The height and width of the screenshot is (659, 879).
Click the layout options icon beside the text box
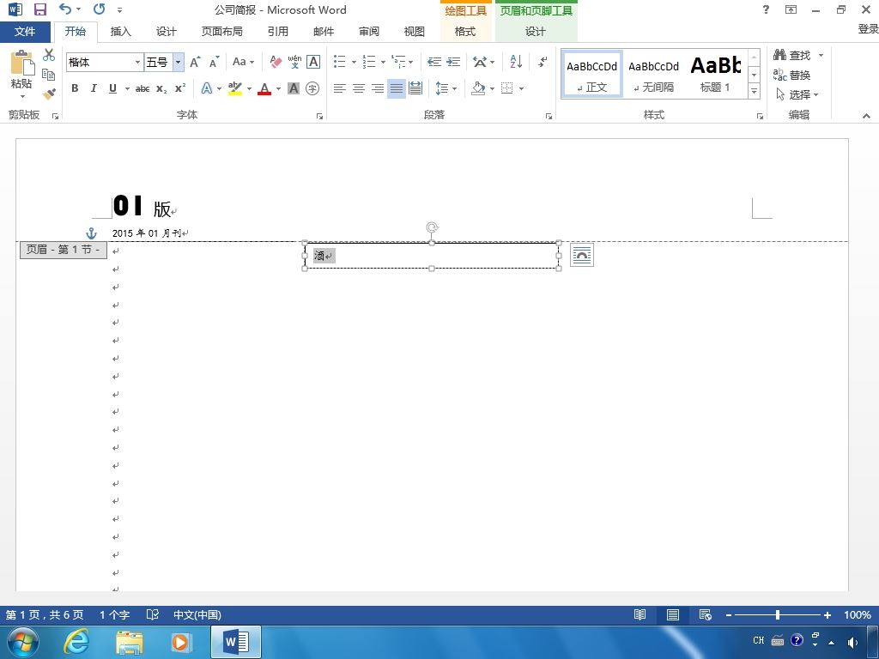582,255
